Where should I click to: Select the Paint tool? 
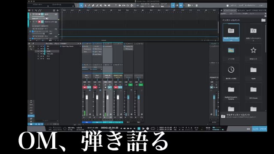click(97, 6)
